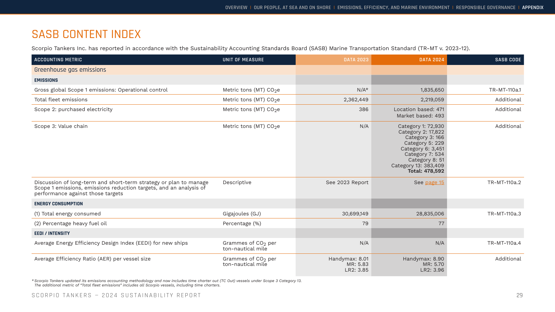Click the 2,362,449 value for 2023
This screenshot has height=312, width=555.
[x=356, y=100]
